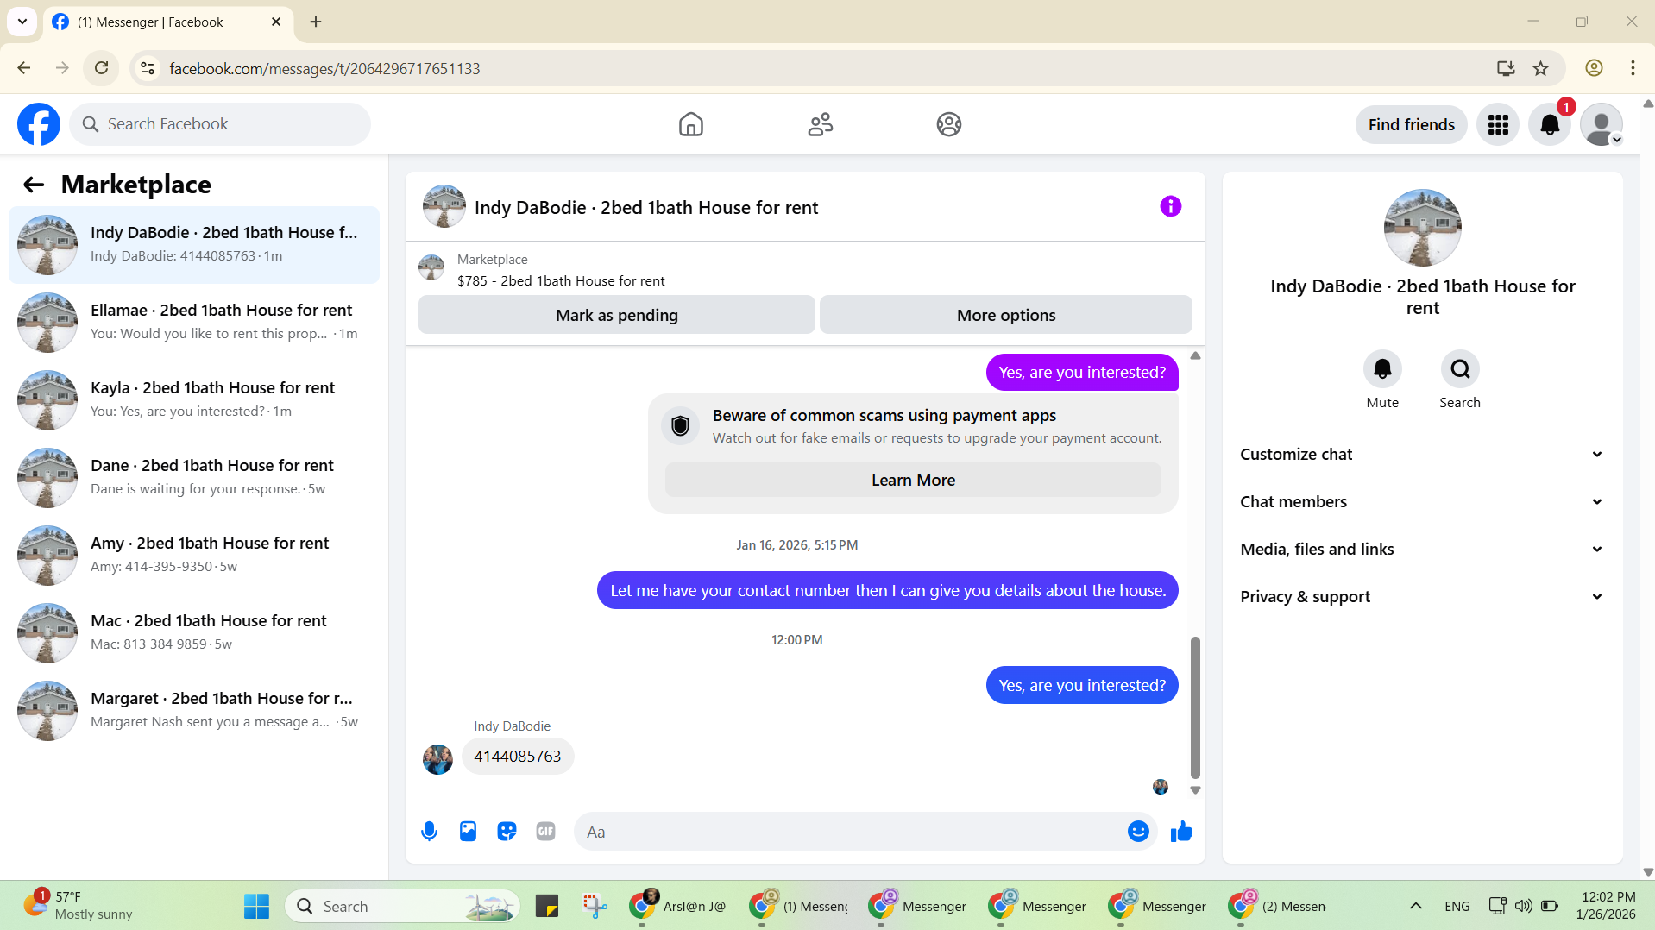This screenshot has height=930, width=1655.
Task: Open Margaret conversation in list
Action: (194, 711)
